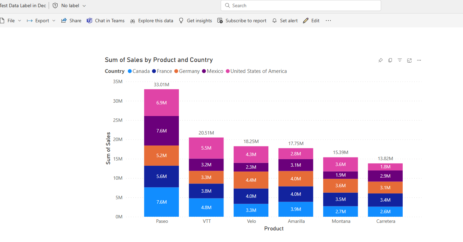Click the Teams logo icon
This screenshot has width=463, height=242.
click(x=89, y=21)
